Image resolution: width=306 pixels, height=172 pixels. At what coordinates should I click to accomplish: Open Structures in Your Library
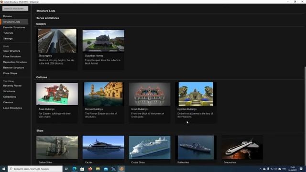9,91
